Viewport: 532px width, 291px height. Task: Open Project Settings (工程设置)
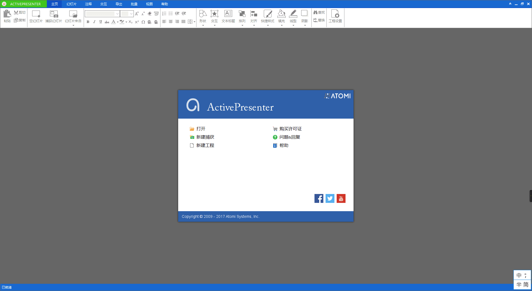point(335,17)
